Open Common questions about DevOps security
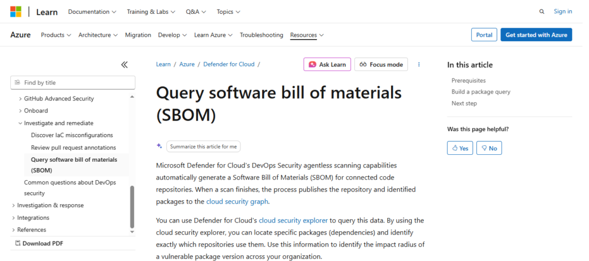589x261 pixels. pos(70,188)
